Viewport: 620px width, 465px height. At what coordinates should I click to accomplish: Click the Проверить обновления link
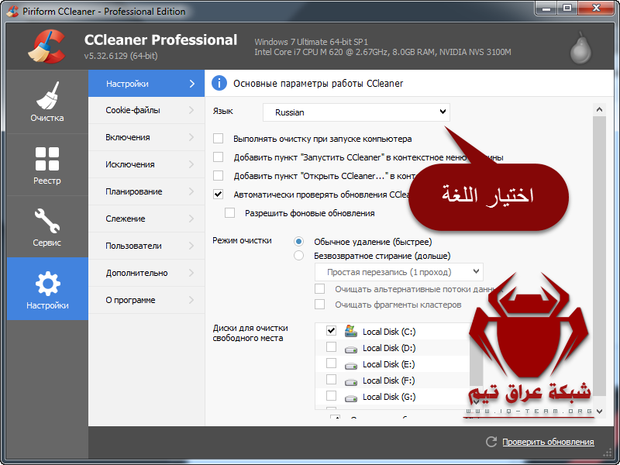(x=548, y=442)
